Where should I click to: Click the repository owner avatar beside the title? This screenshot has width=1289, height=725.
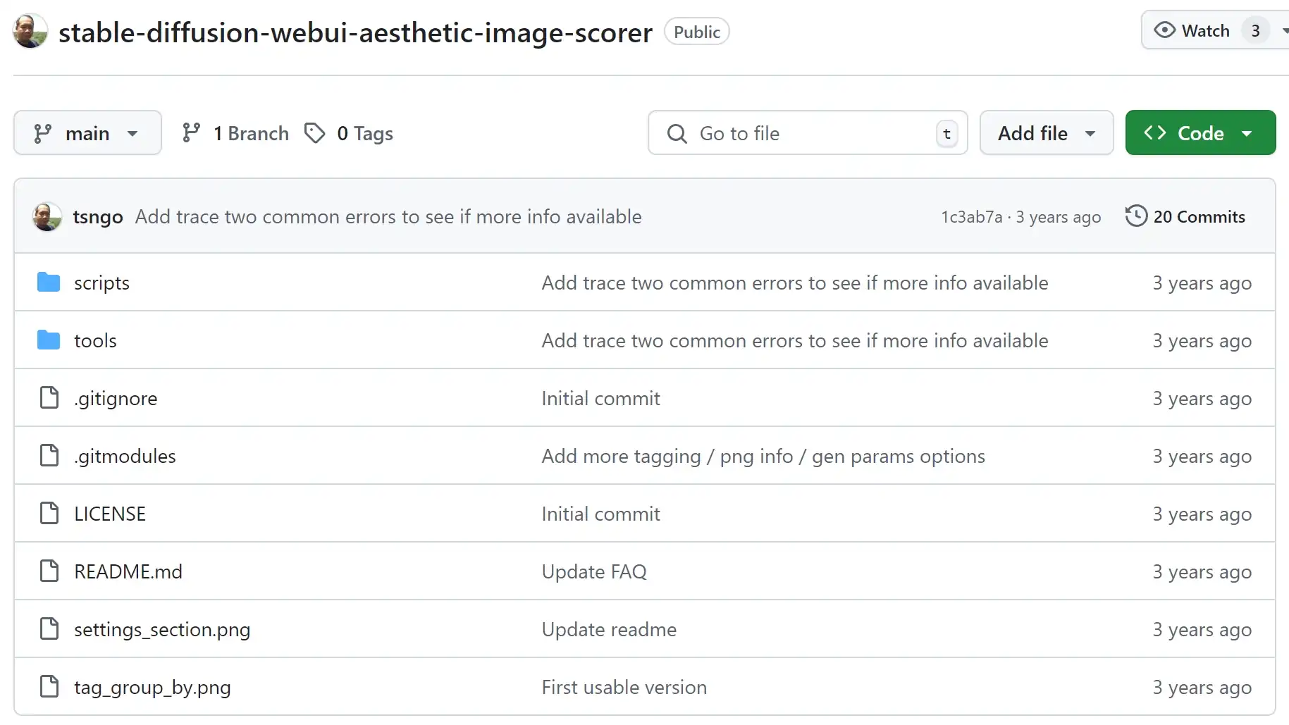[x=30, y=31]
